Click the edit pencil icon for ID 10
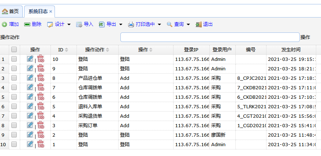 30,59
